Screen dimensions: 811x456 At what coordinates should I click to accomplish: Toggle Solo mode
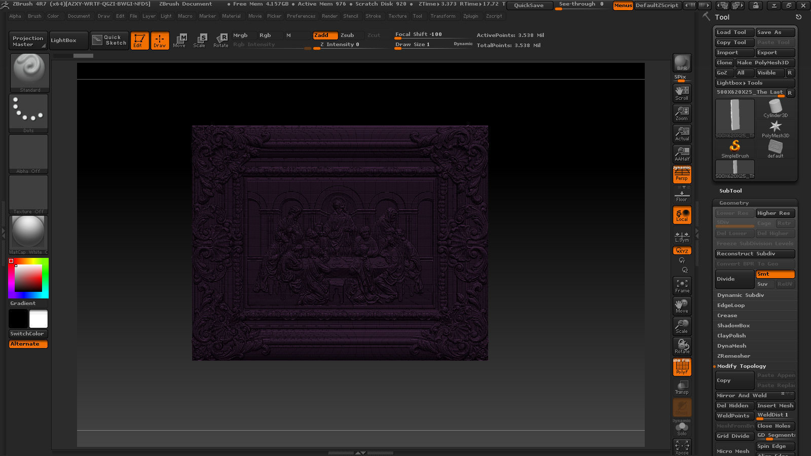point(682,428)
